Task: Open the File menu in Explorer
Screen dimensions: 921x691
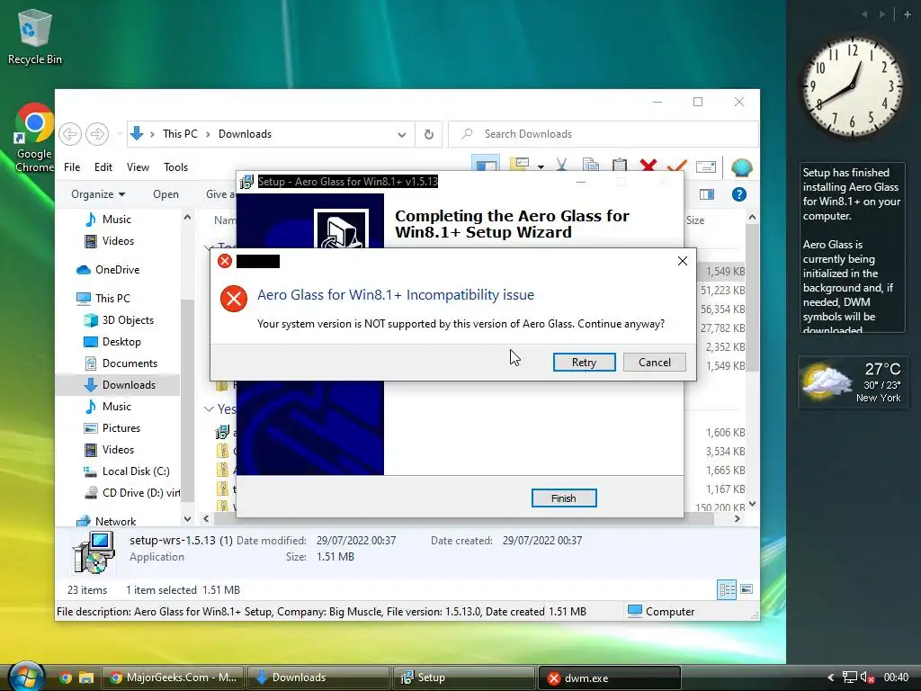Action: click(72, 166)
